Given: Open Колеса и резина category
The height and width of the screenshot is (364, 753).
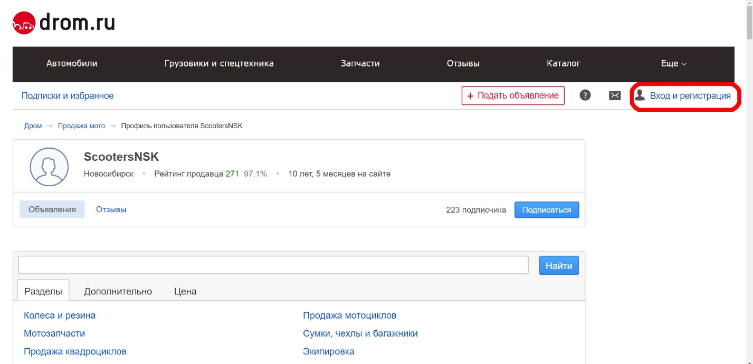Looking at the screenshot, I should (60, 315).
